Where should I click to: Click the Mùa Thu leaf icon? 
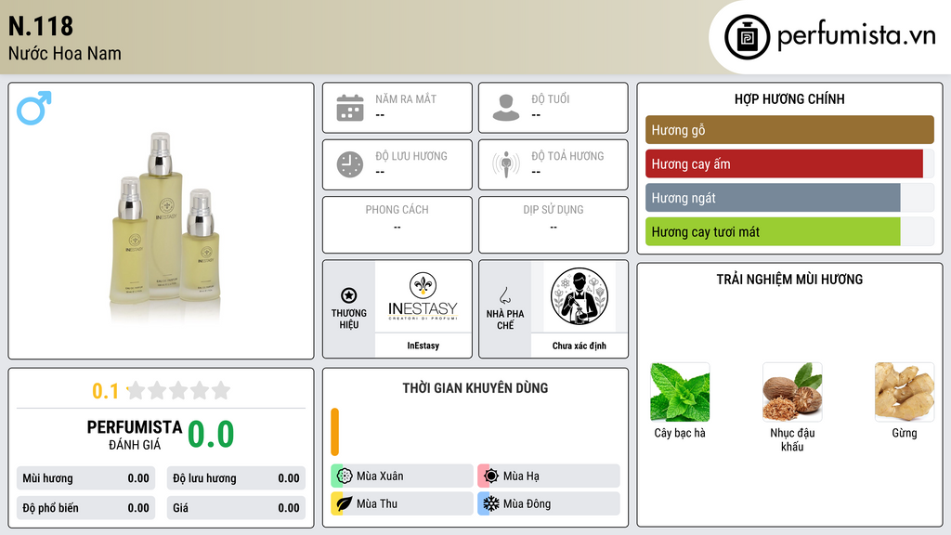coord(345,503)
